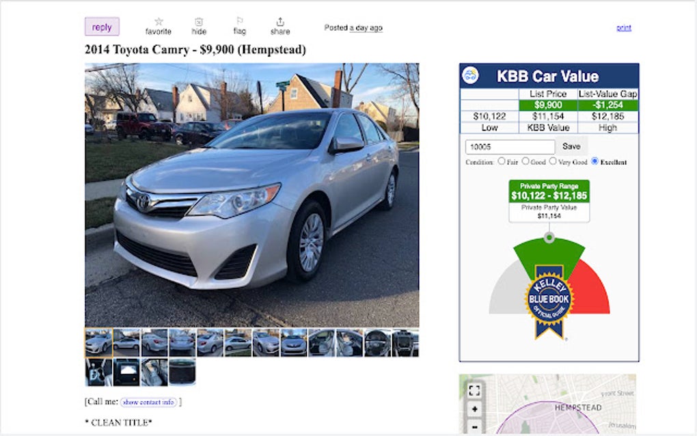Zoom in on the Hempstead map
This screenshot has height=436, width=697.
click(474, 409)
